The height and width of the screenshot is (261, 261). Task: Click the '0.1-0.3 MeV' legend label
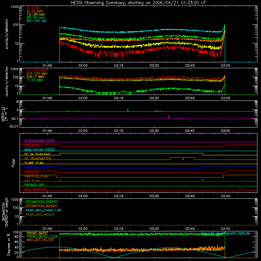[x=37, y=70]
